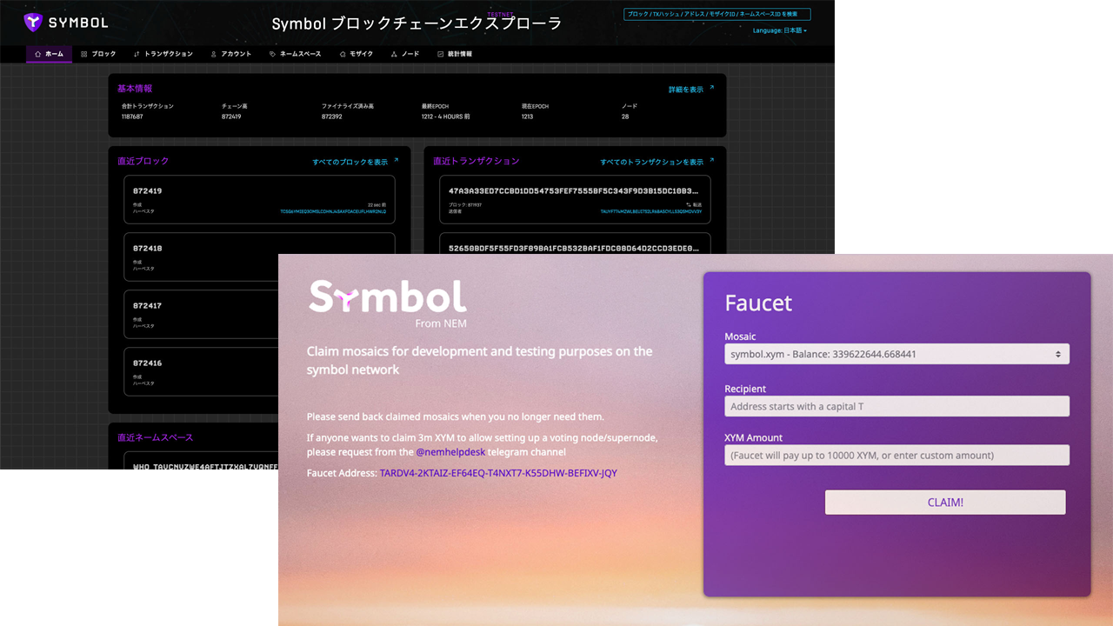Click external arrow icon next to すべてのブロックを表示
The height and width of the screenshot is (626, 1113).
point(397,161)
